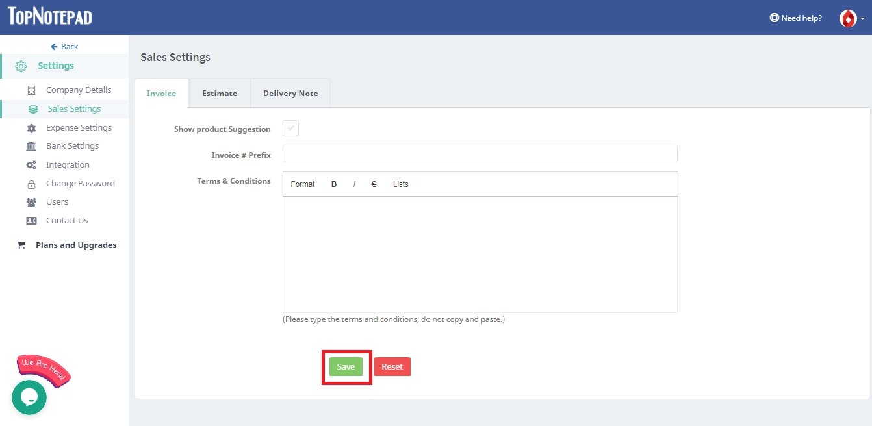Click the Settings gear icon
Screen dimensions: 872x426
[x=21, y=66]
